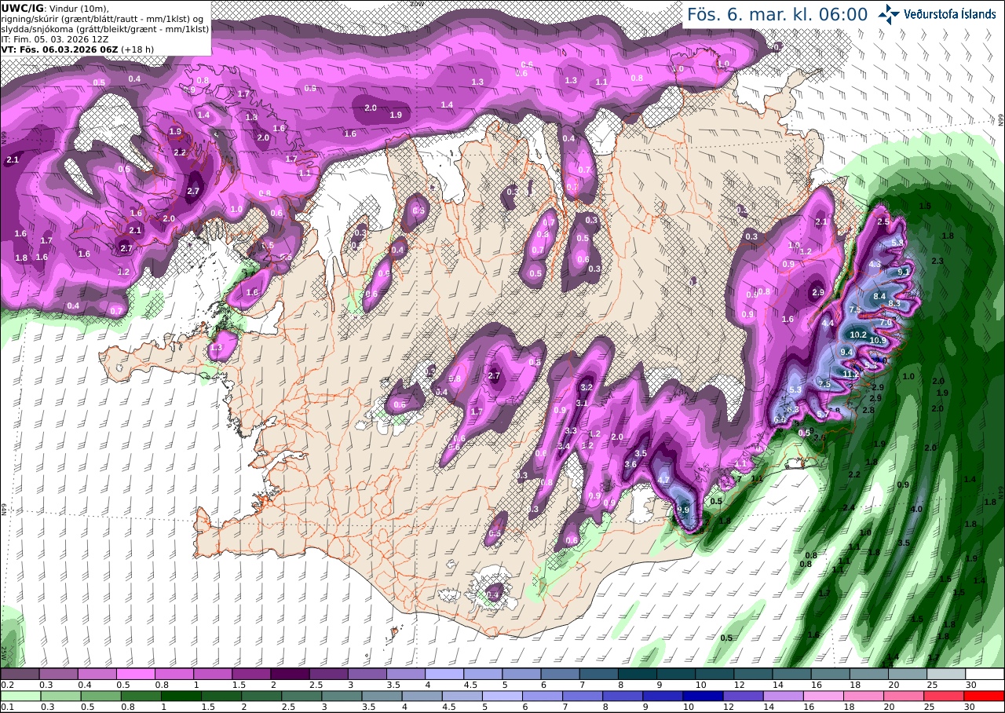Click the 9.4 precipitation value on the map
The width and height of the screenshot is (1005, 713).
pyautogui.click(x=846, y=353)
